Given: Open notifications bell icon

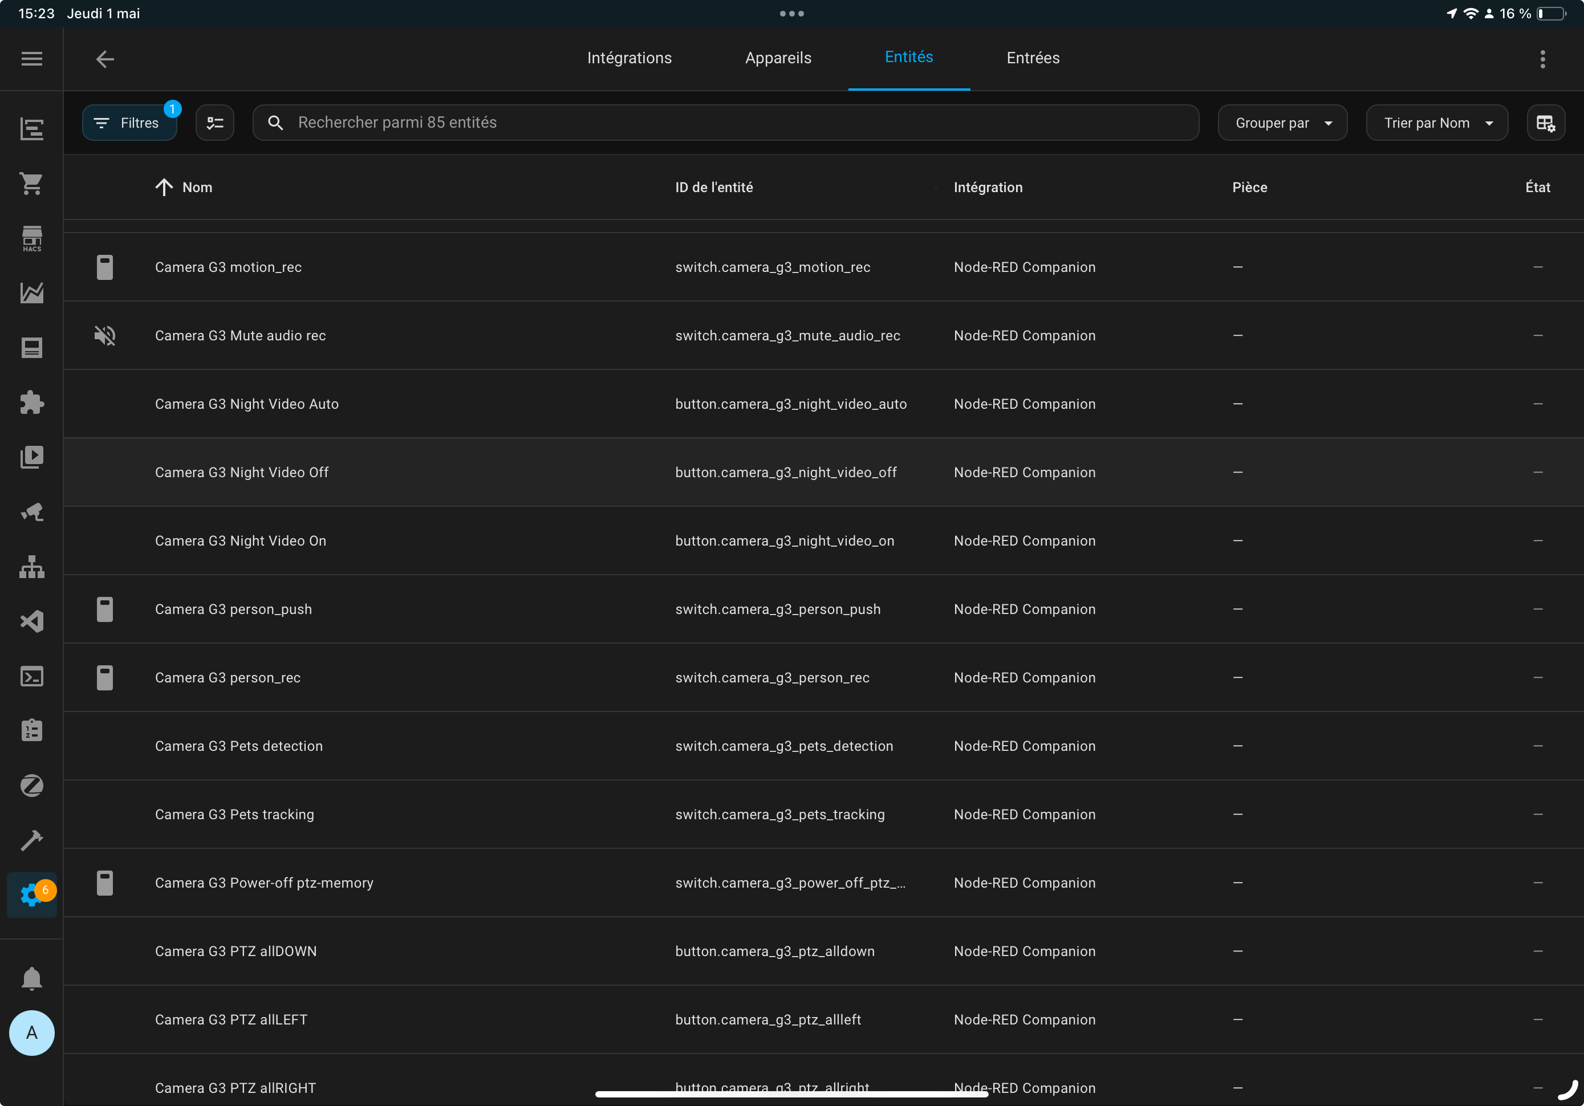Looking at the screenshot, I should [x=32, y=978].
